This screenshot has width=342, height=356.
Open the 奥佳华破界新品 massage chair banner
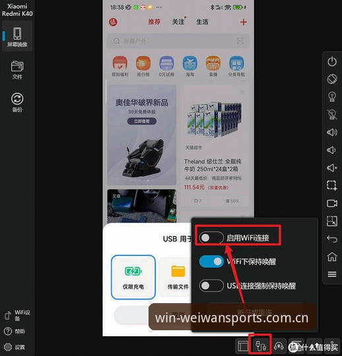tap(142, 135)
